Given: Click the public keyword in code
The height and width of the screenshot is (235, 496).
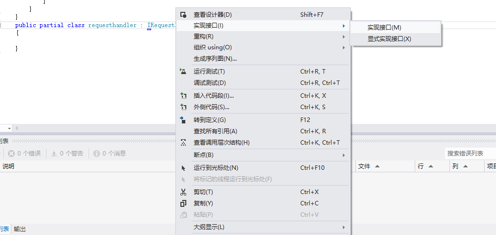Looking at the screenshot, I should (x=26, y=25).
